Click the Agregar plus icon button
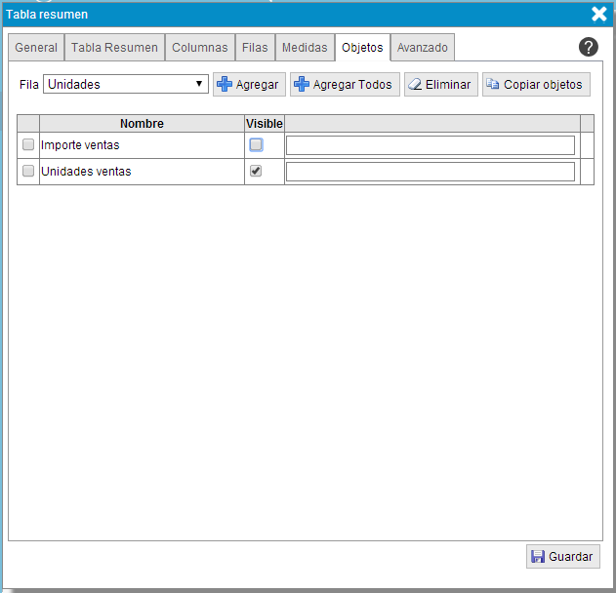 [x=249, y=85]
